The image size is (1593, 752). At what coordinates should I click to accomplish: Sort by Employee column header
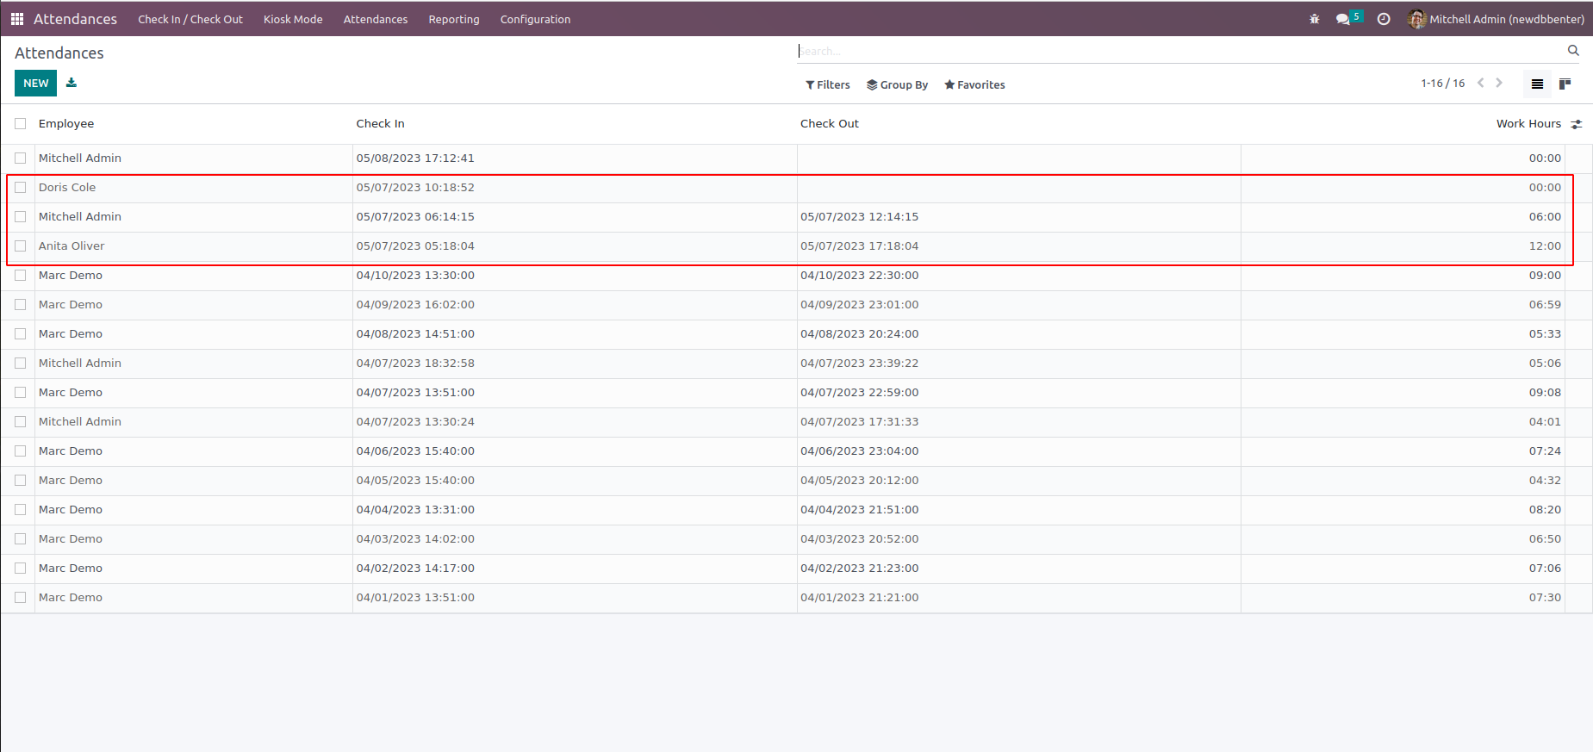(66, 124)
